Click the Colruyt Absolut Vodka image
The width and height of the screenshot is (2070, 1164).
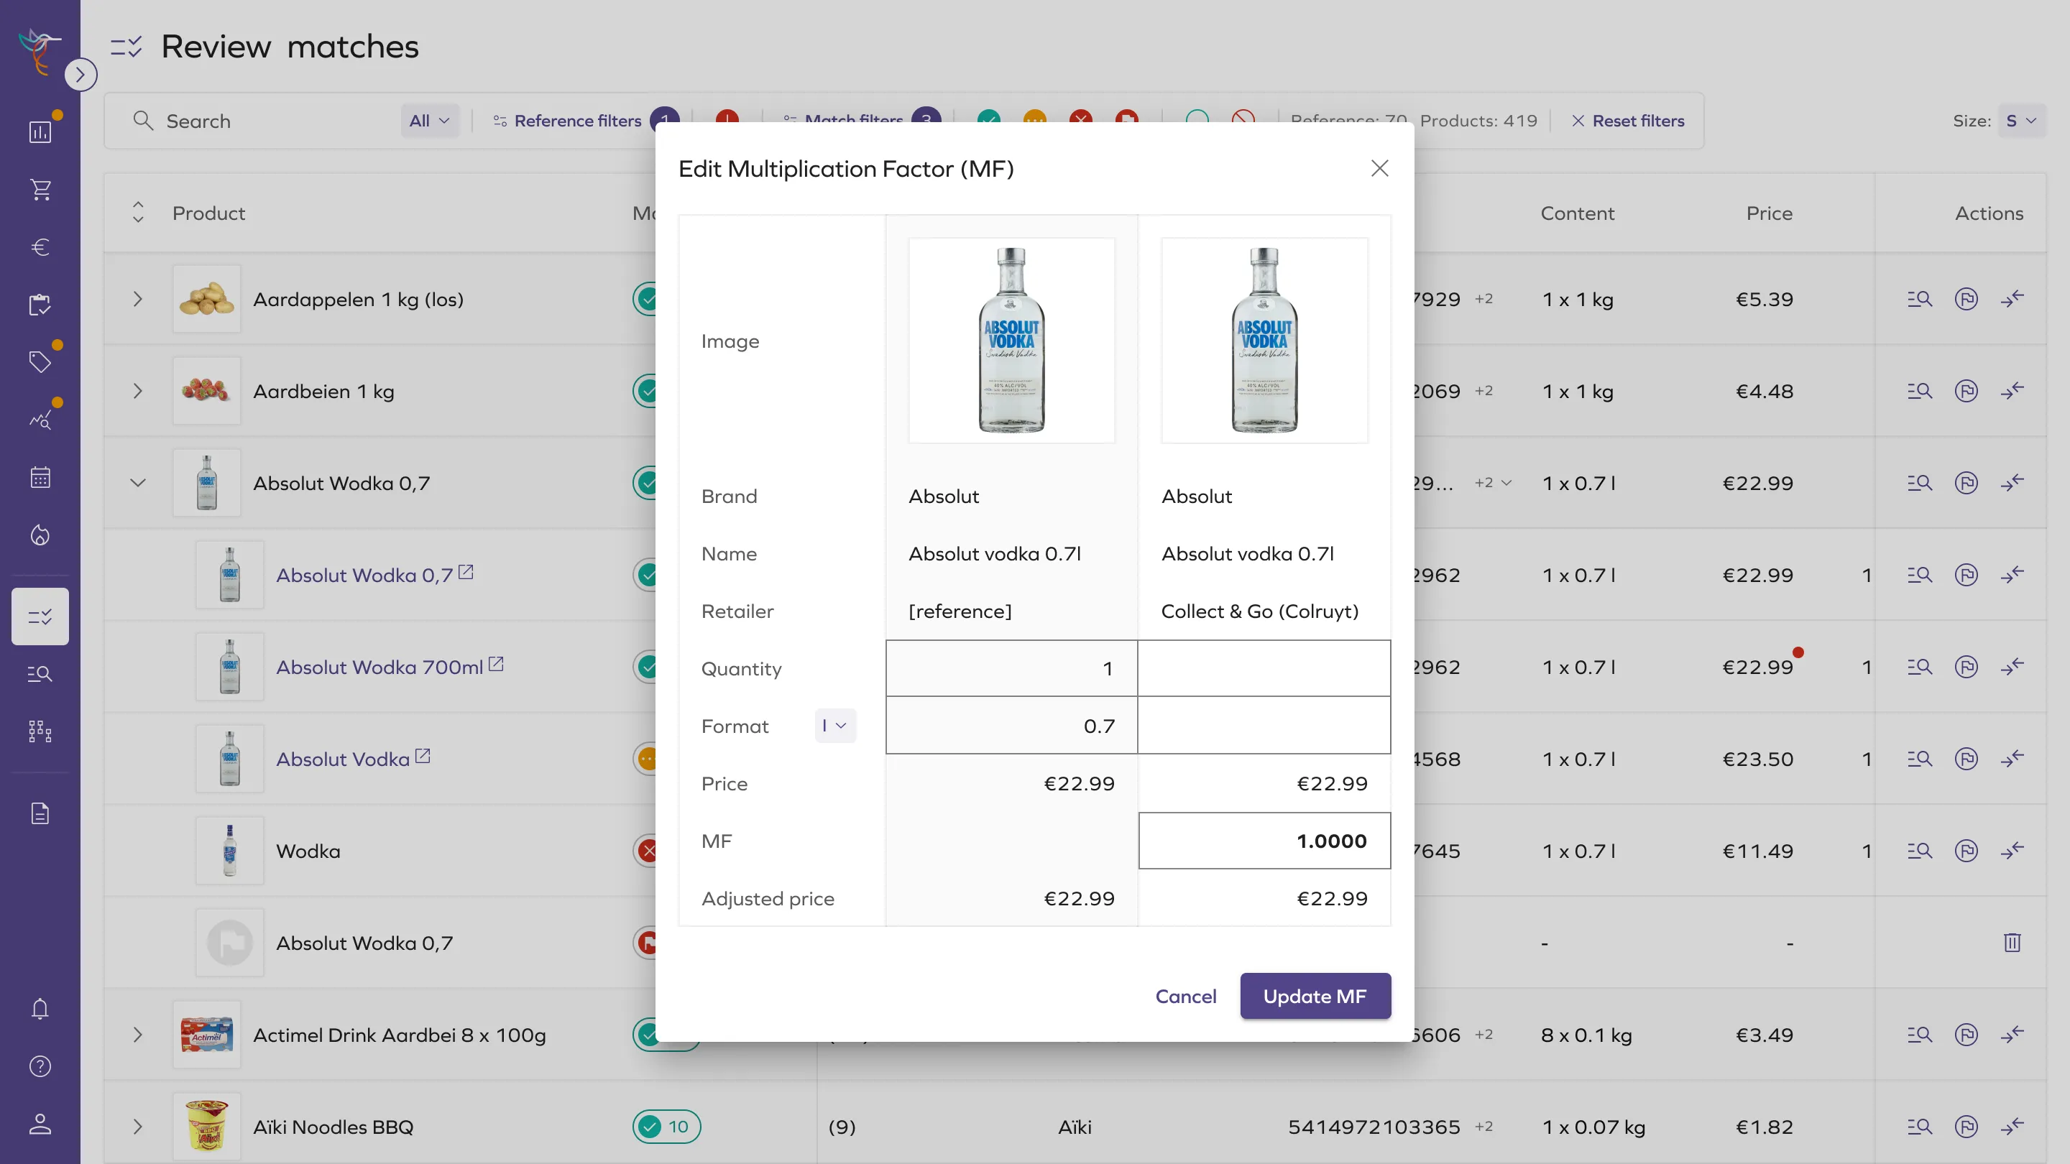1264,340
